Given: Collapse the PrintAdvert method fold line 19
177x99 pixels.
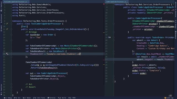Looking at the screenshot, I should coord(114,37).
